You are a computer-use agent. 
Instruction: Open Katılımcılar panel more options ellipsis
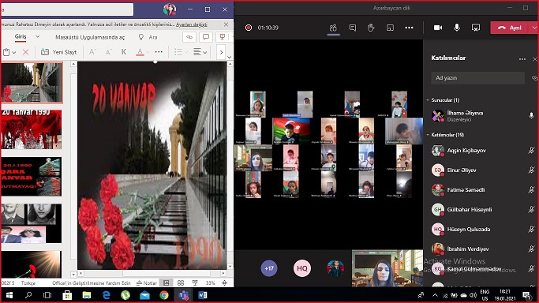(522, 59)
